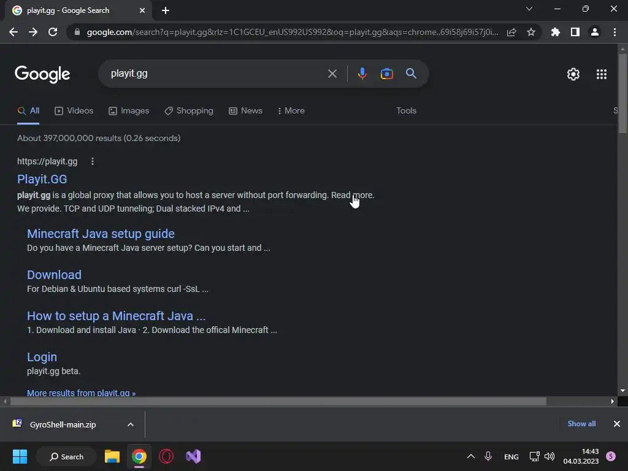The height and width of the screenshot is (471, 628).
Task: Open a new browser tab
Action: click(x=166, y=10)
